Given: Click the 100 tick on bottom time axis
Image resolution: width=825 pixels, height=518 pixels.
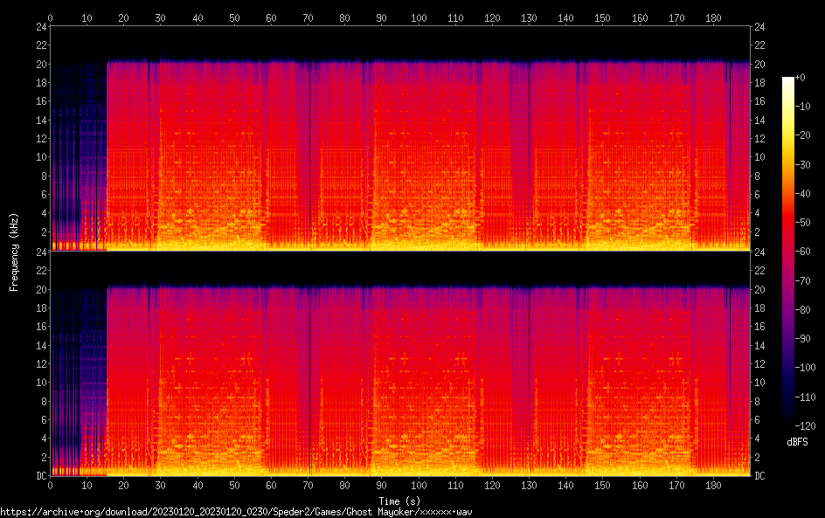Looking at the screenshot, I should coord(419,486).
